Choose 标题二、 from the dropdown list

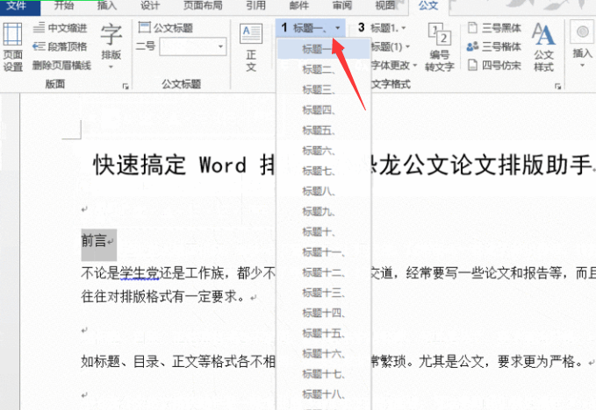click(324, 69)
